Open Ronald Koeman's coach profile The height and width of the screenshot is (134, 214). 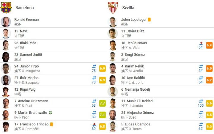[x=26, y=20]
